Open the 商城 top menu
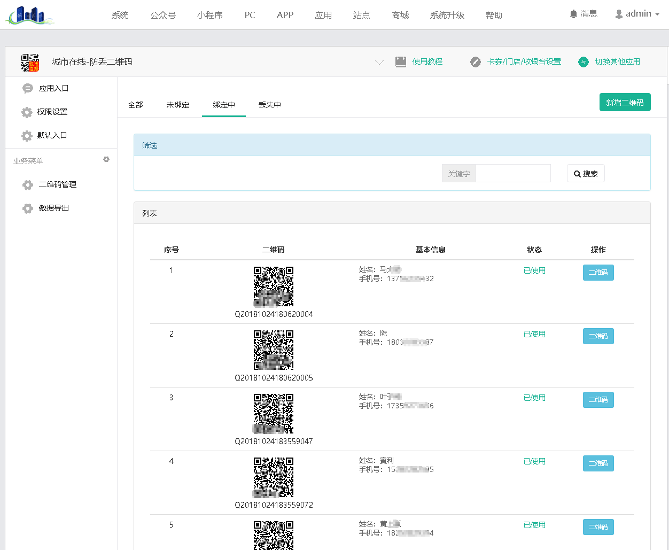The height and width of the screenshot is (550, 669). click(400, 15)
